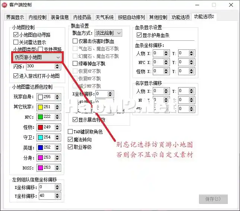Adjust the BOSS color value stepper
This screenshot has width=240, height=211.
coord(57,168)
